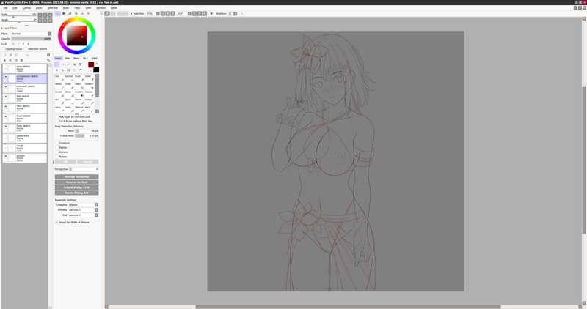Click the Reverse Vertical button
Image resolution: width=587 pixels, height=309 pixels.
[77, 182]
